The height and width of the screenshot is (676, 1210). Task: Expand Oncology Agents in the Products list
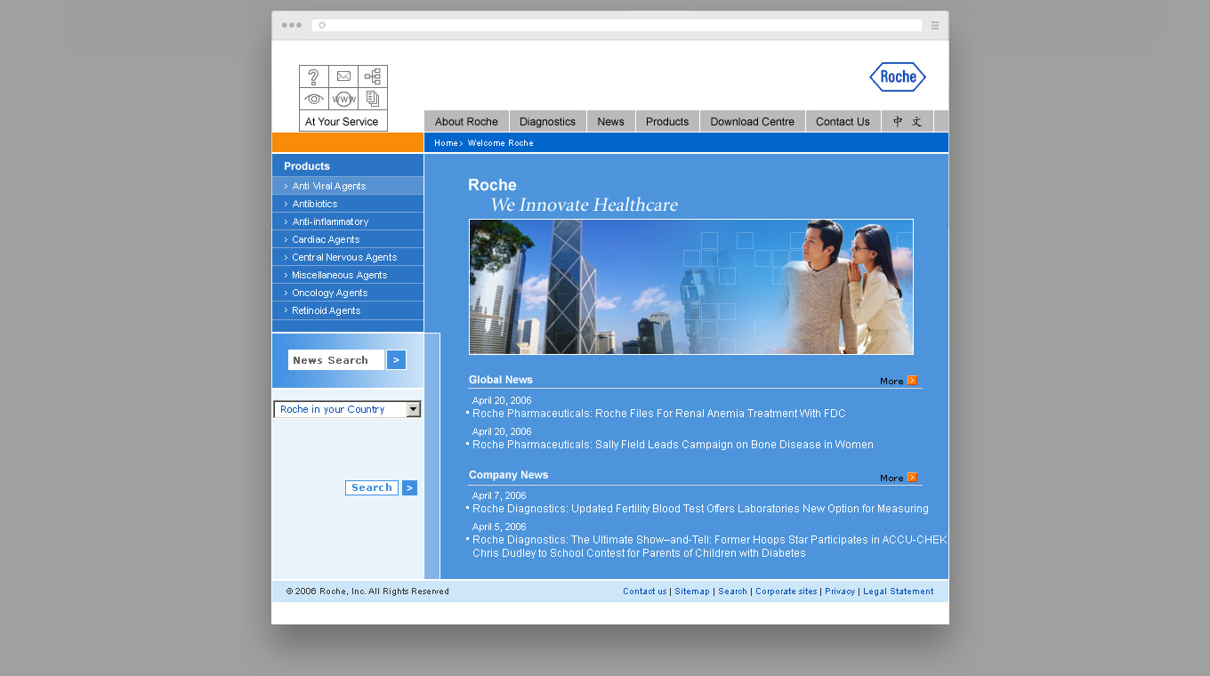(329, 293)
